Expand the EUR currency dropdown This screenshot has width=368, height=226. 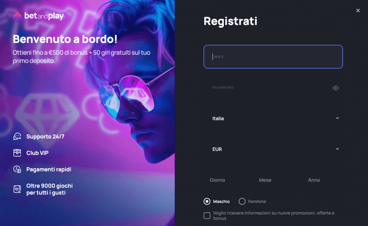(273, 149)
